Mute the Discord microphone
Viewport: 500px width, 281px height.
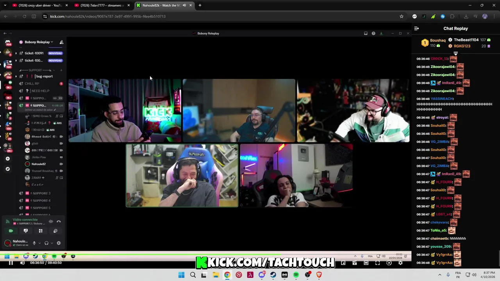click(x=34, y=243)
